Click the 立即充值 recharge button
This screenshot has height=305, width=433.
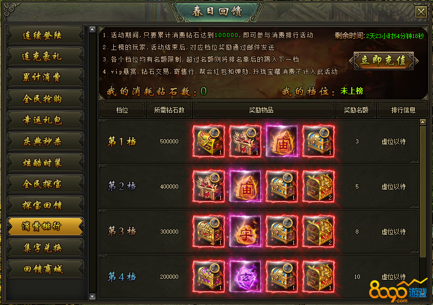click(384, 60)
